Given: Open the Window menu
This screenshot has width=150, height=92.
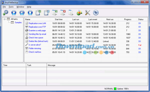Looking at the screenshot, I should point(20,7).
